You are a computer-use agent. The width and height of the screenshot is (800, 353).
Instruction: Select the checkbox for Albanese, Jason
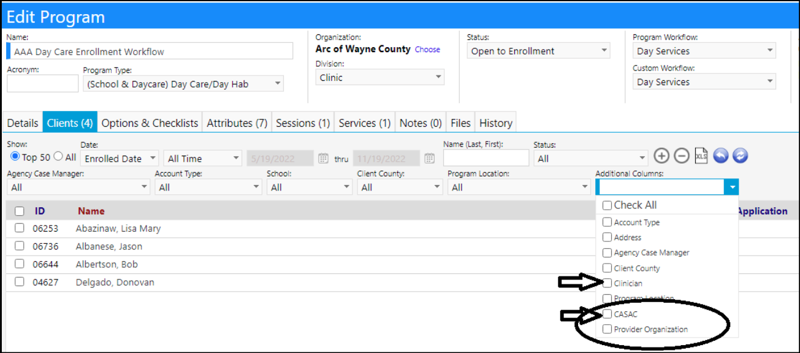[x=20, y=246]
